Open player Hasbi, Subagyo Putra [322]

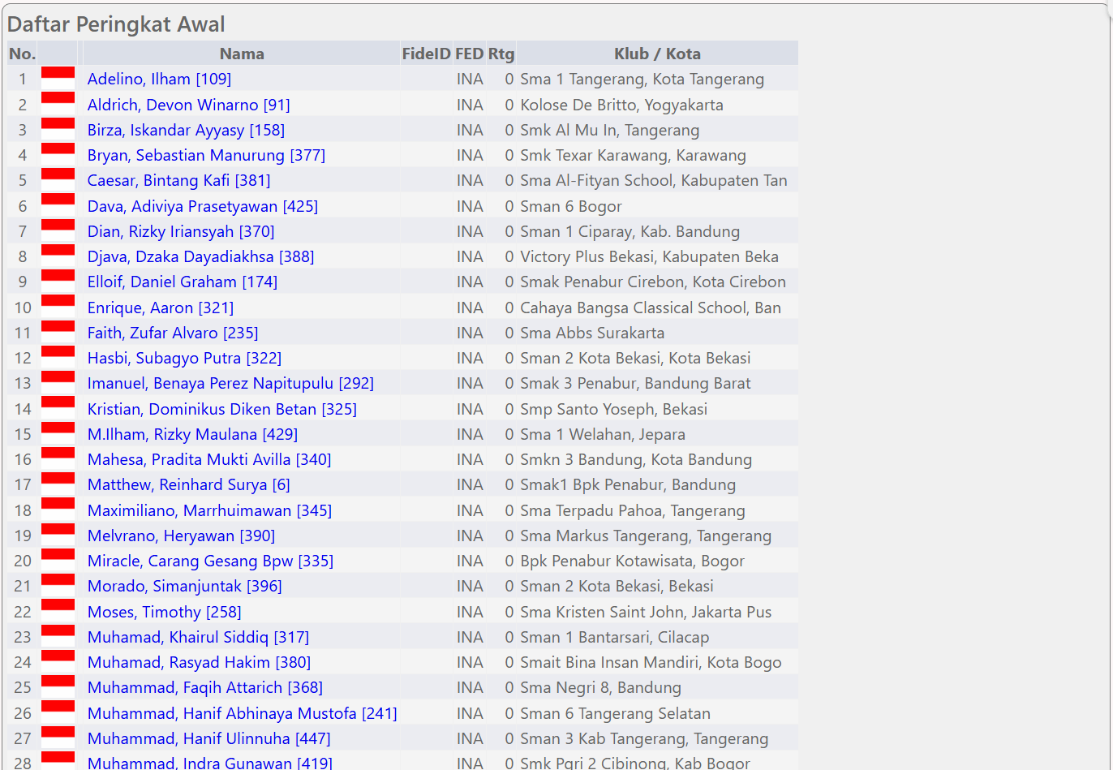(x=184, y=358)
